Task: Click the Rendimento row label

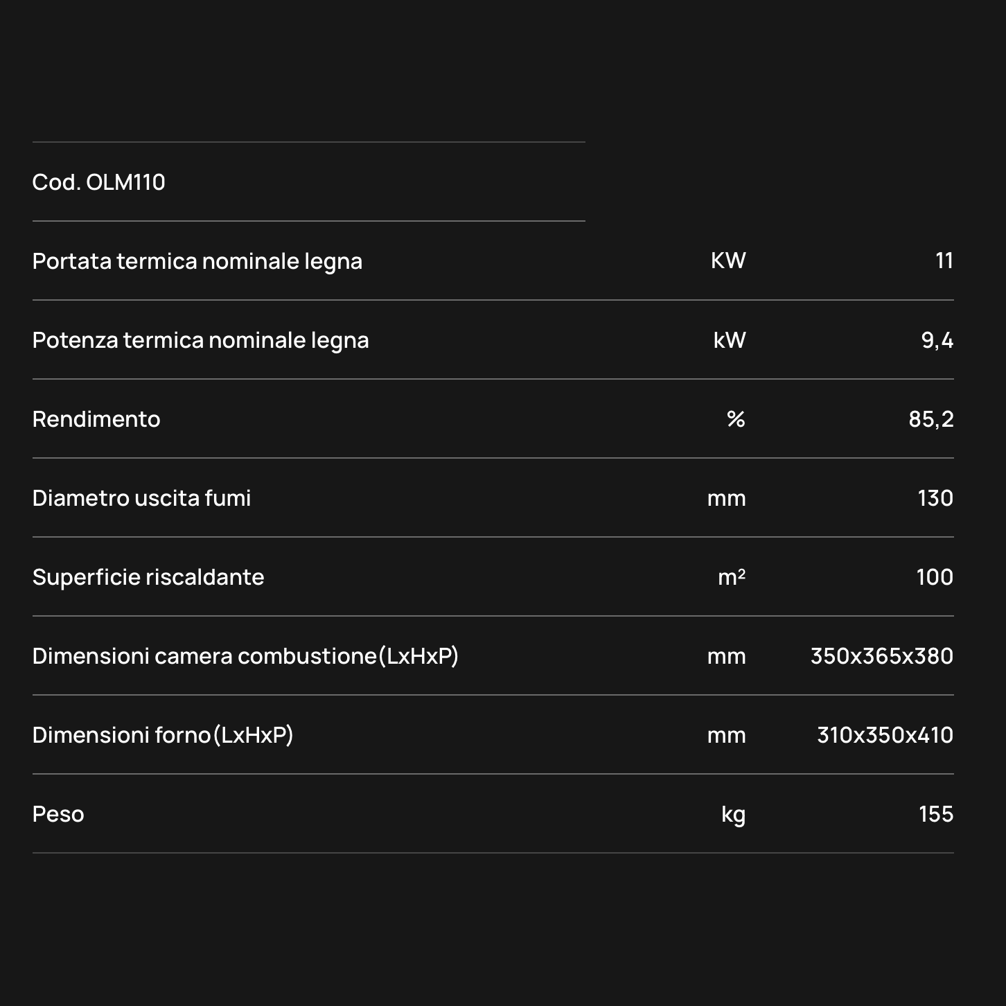Action: click(x=96, y=419)
